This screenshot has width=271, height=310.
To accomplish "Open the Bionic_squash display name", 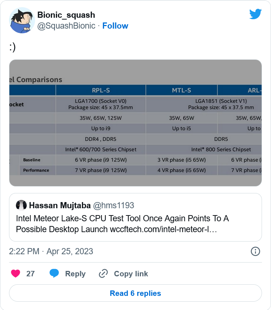I will pos(66,15).
